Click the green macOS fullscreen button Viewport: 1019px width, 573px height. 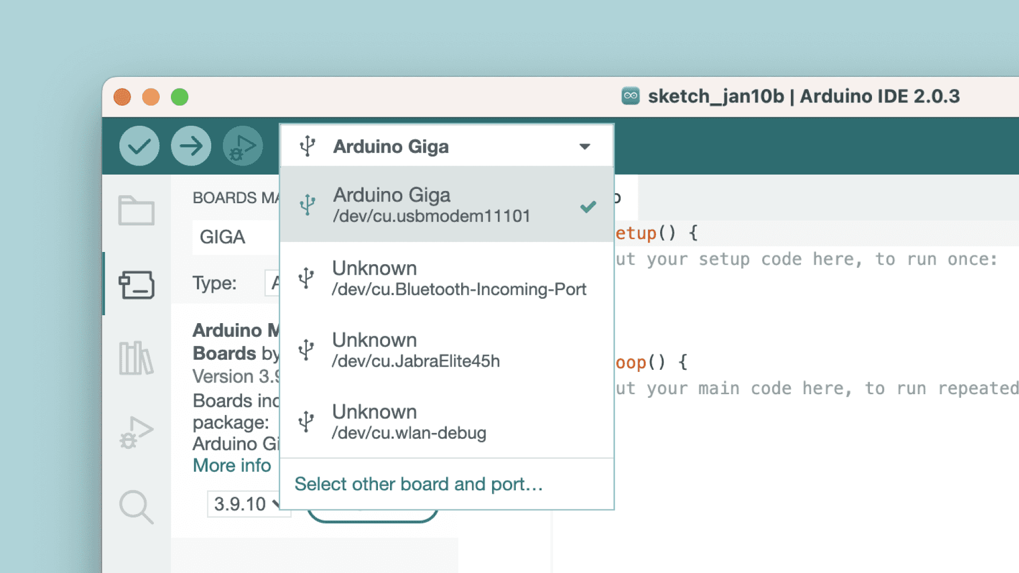pos(179,97)
